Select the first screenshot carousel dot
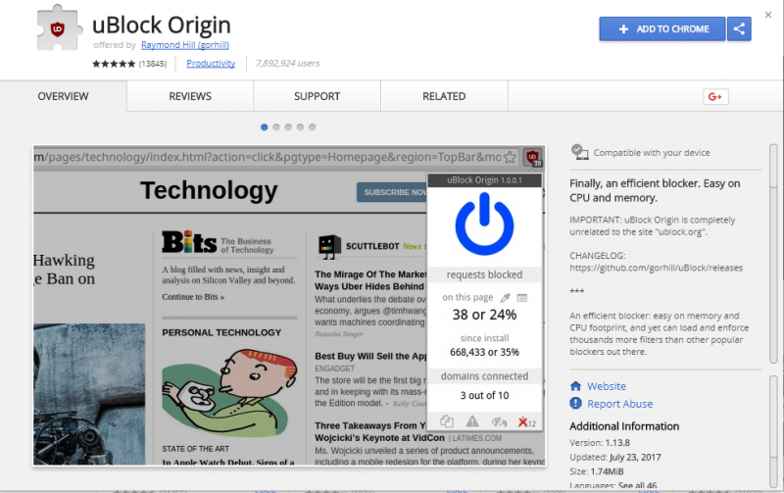 click(x=264, y=127)
